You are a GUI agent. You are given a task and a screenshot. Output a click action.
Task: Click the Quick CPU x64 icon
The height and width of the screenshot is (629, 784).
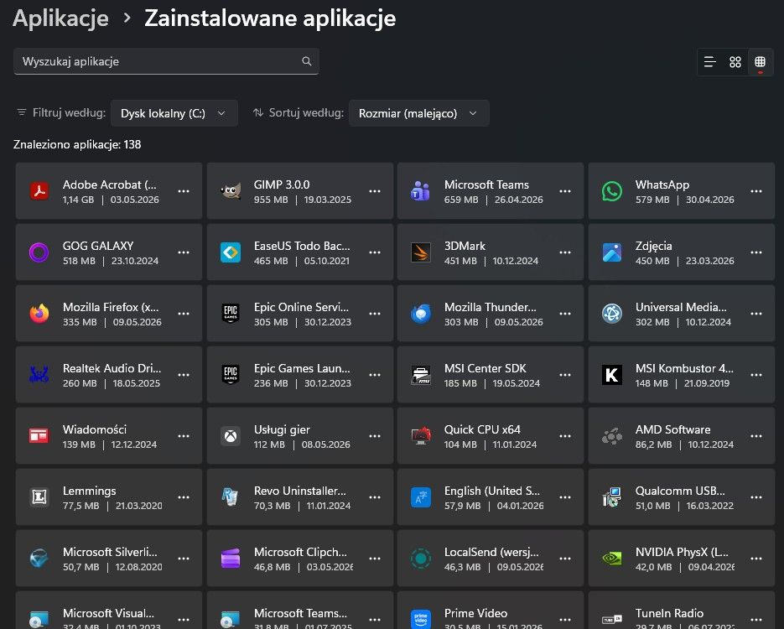[420, 436]
